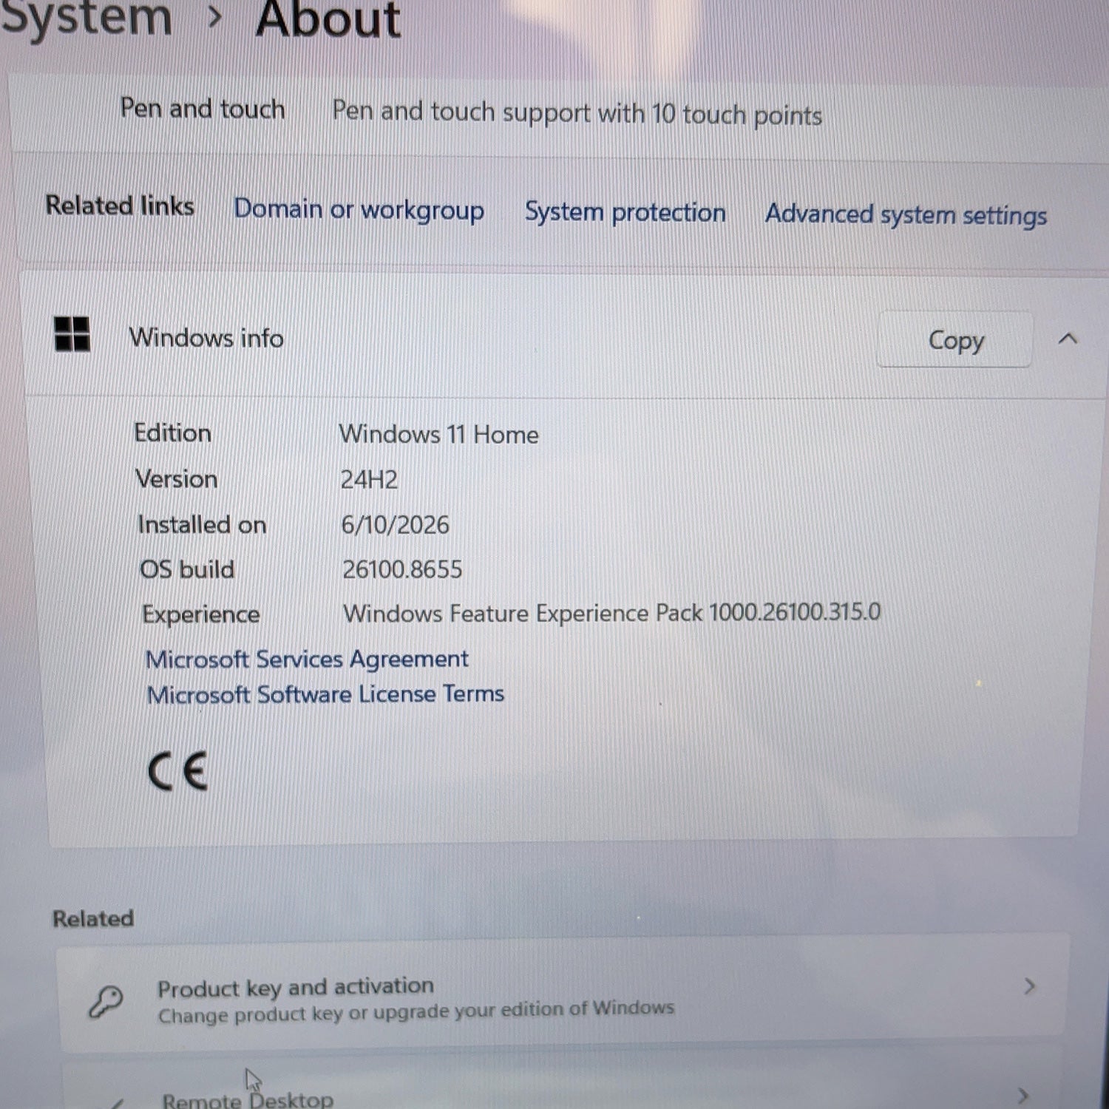This screenshot has height=1109, width=1109.
Task: Select the OS build number 26100.8655
Action: click(402, 569)
